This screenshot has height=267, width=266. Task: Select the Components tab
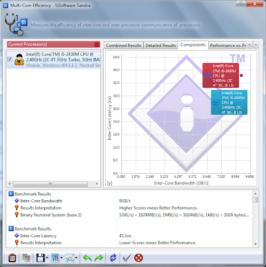pyautogui.click(x=193, y=45)
